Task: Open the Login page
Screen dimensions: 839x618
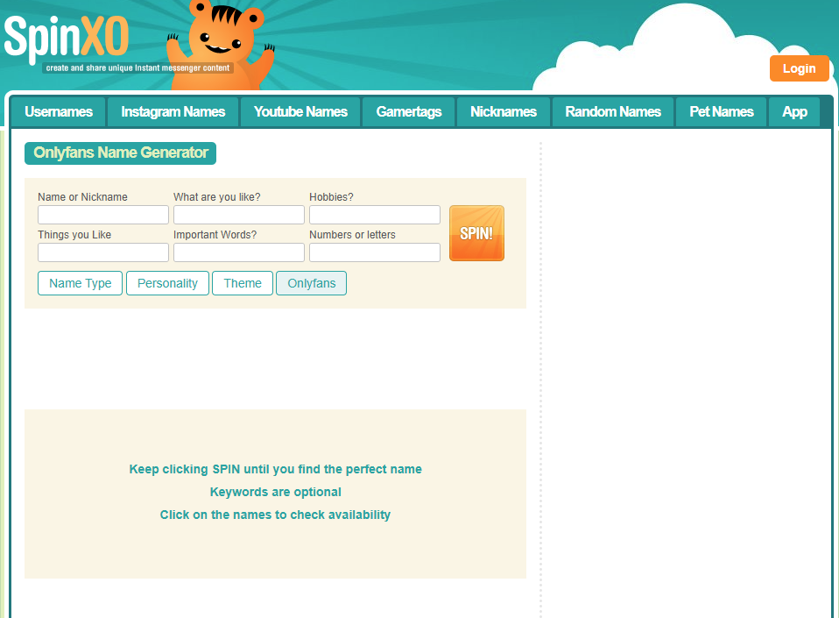Action: pyautogui.click(x=799, y=68)
